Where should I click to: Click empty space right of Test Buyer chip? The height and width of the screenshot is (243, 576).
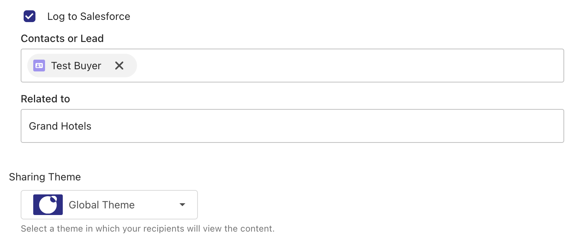click(x=350, y=66)
